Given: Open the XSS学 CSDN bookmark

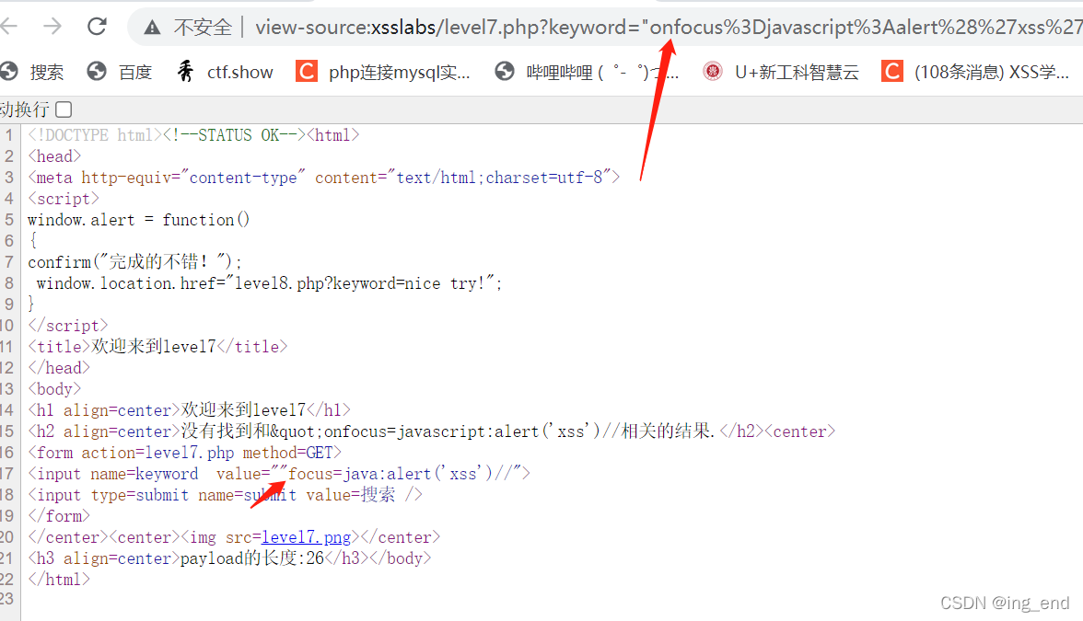Looking at the screenshot, I should coord(975,72).
